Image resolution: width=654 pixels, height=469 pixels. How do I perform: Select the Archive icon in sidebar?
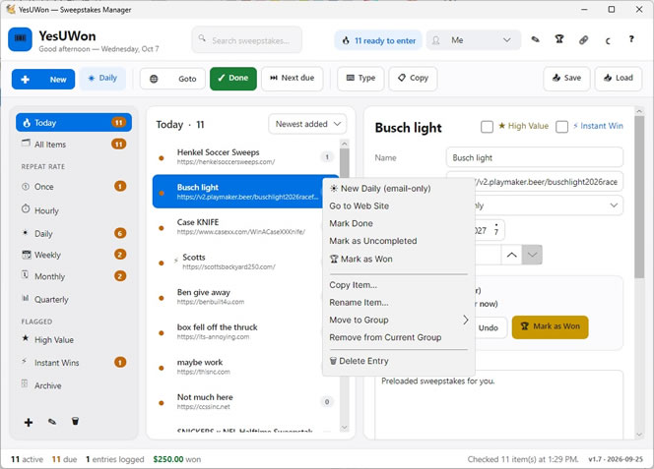point(25,383)
